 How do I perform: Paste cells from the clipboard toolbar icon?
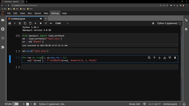coord(30,23)
